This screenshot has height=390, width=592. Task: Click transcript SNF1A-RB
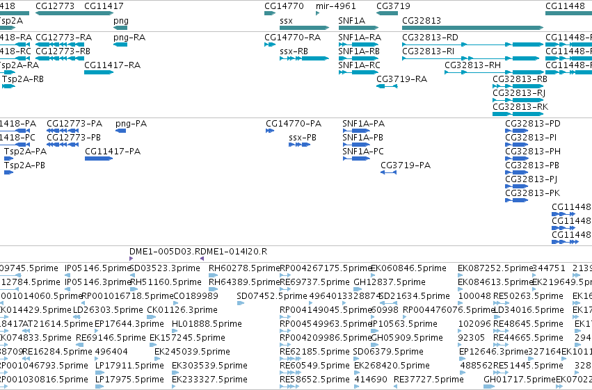click(358, 58)
